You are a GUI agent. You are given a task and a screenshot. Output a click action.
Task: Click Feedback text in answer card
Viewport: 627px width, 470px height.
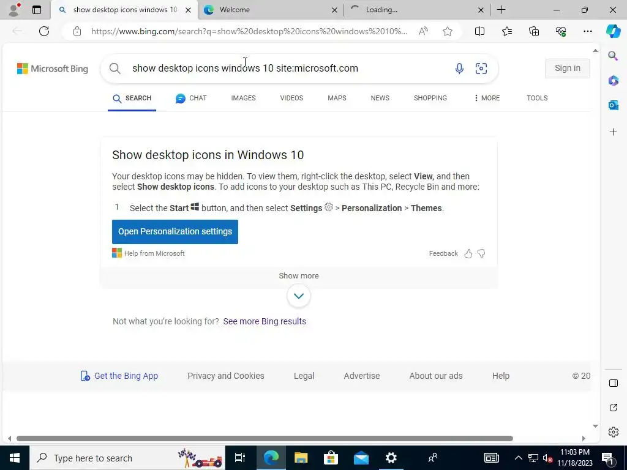pos(443,253)
